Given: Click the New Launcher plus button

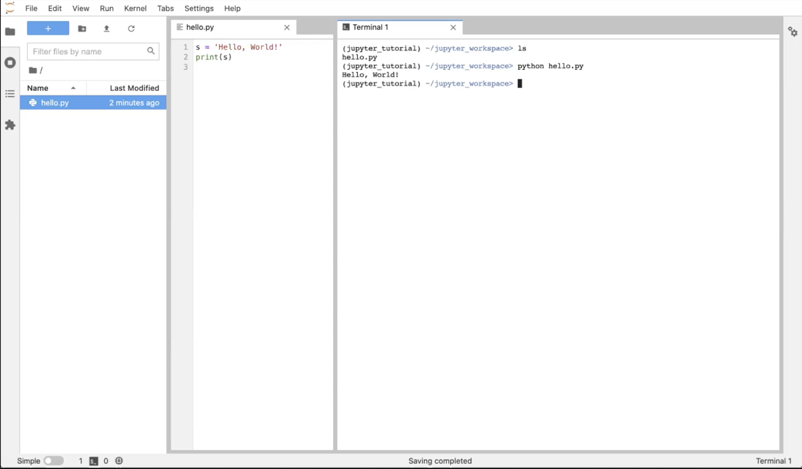Looking at the screenshot, I should tap(48, 28).
